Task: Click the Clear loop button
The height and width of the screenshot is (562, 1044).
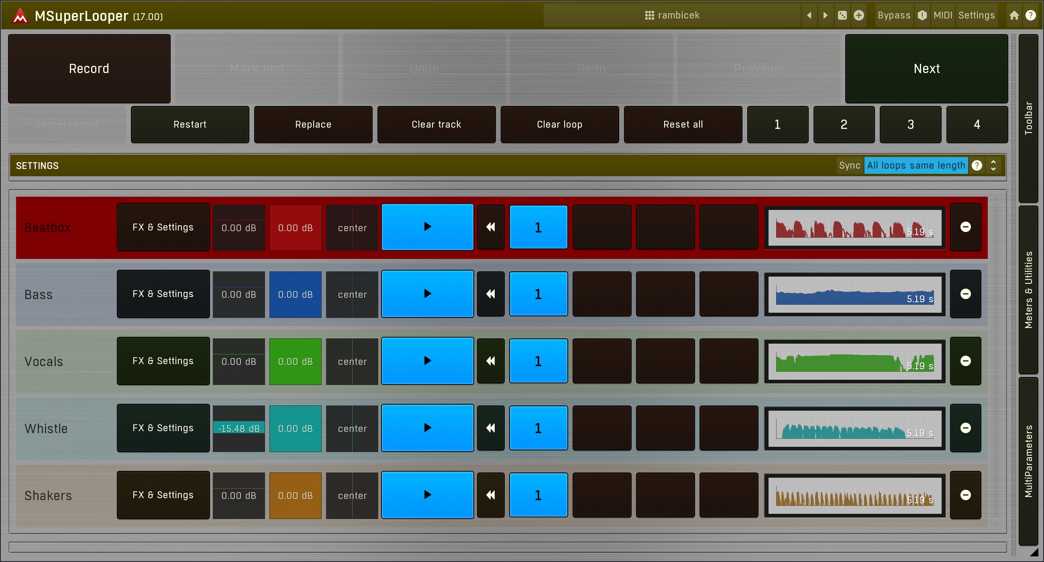Action: point(559,124)
